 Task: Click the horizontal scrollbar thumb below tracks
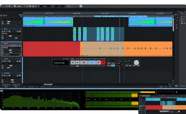[48, 84]
